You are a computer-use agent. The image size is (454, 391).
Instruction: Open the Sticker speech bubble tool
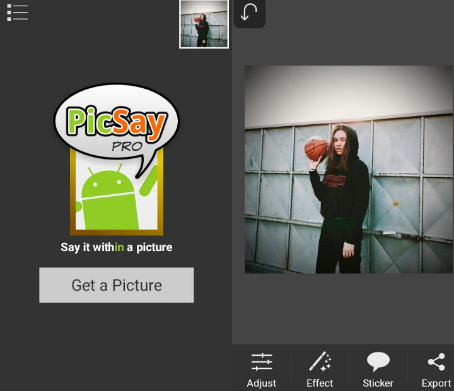(378, 370)
